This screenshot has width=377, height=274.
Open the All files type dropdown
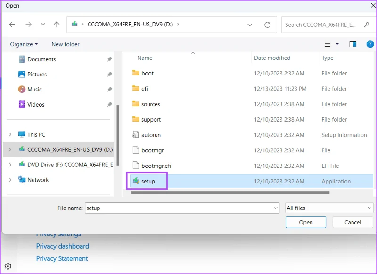(329, 208)
